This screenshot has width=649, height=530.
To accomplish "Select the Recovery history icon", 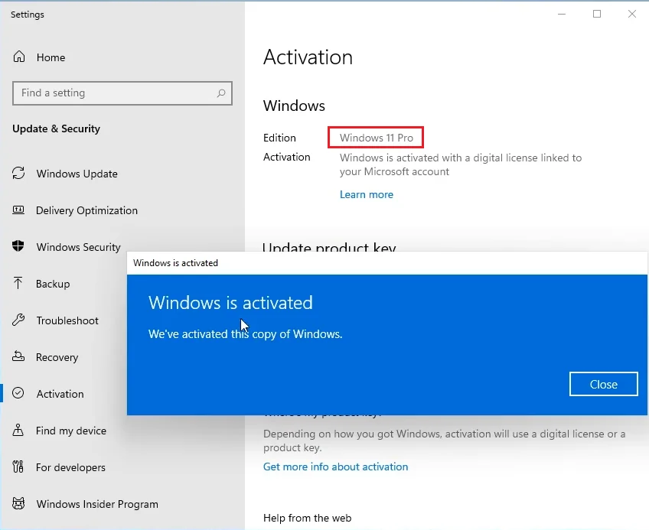I will click(18, 357).
